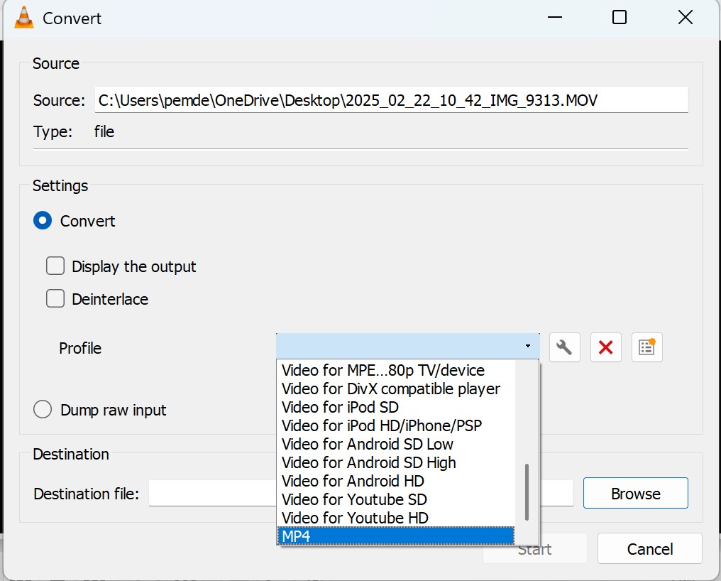This screenshot has height=581, width=721.
Task: Select the Convert radio button
Action: tap(43, 220)
